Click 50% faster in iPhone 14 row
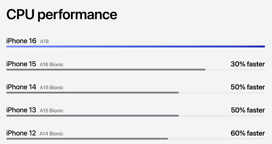 point(248,87)
